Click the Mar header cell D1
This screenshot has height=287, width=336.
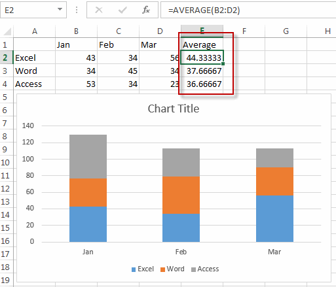pos(160,44)
